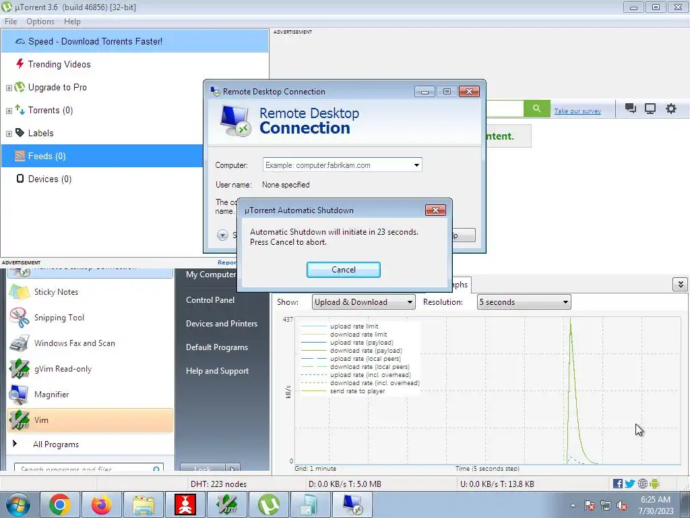Screen dimensions: 690x518
Task: Expand the Torrents (0) tree node
Action: pyautogui.click(x=9, y=111)
